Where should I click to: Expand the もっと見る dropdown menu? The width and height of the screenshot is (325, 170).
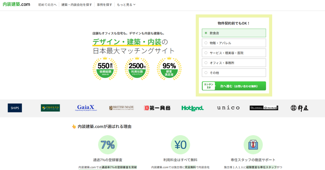pyautogui.click(x=126, y=5)
